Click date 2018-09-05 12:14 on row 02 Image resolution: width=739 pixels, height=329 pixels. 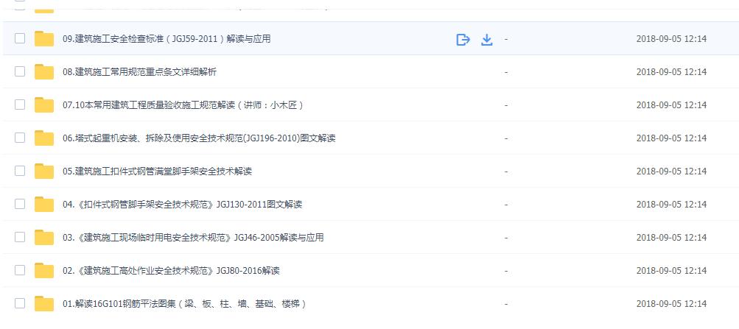click(671, 271)
